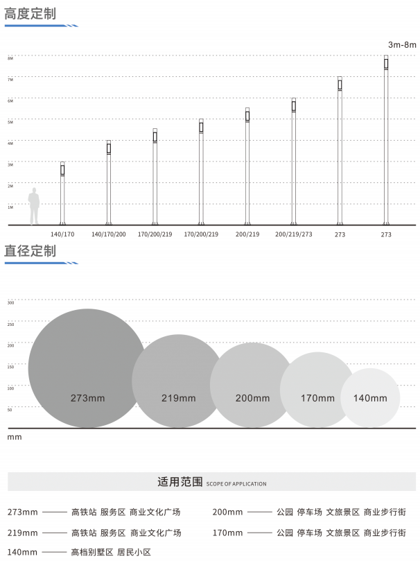Click the 200/219/273 diameter label

[x=293, y=234]
